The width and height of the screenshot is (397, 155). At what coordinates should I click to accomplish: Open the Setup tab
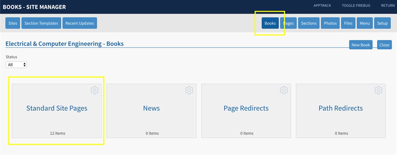pyautogui.click(x=382, y=23)
